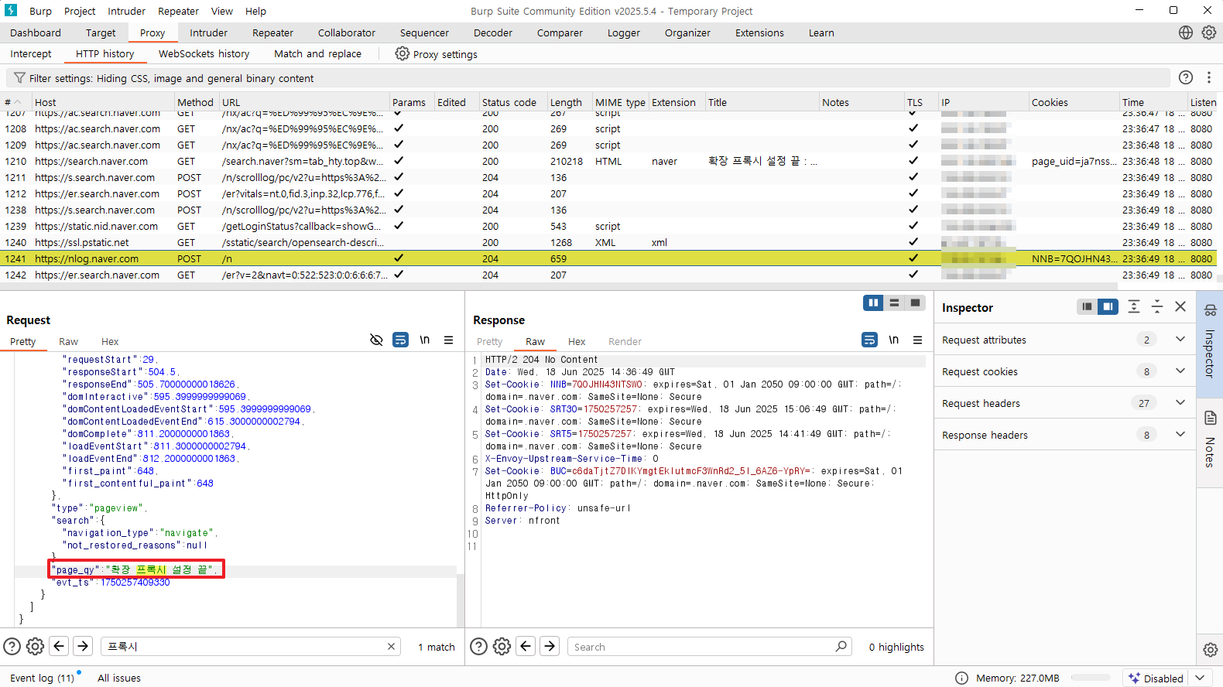Open the Event log
Image resolution: width=1223 pixels, height=687 pixels.
(x=43, y=678)
